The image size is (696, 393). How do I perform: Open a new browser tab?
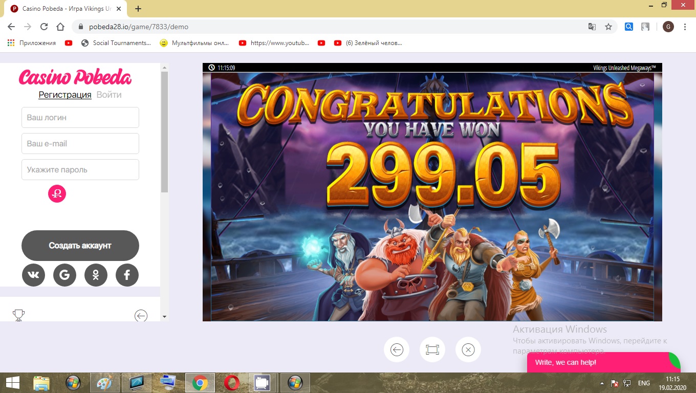coord(138,9)
